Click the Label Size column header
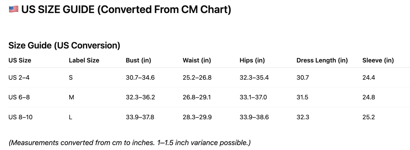The image size is (410, 150). click(84, 60)
